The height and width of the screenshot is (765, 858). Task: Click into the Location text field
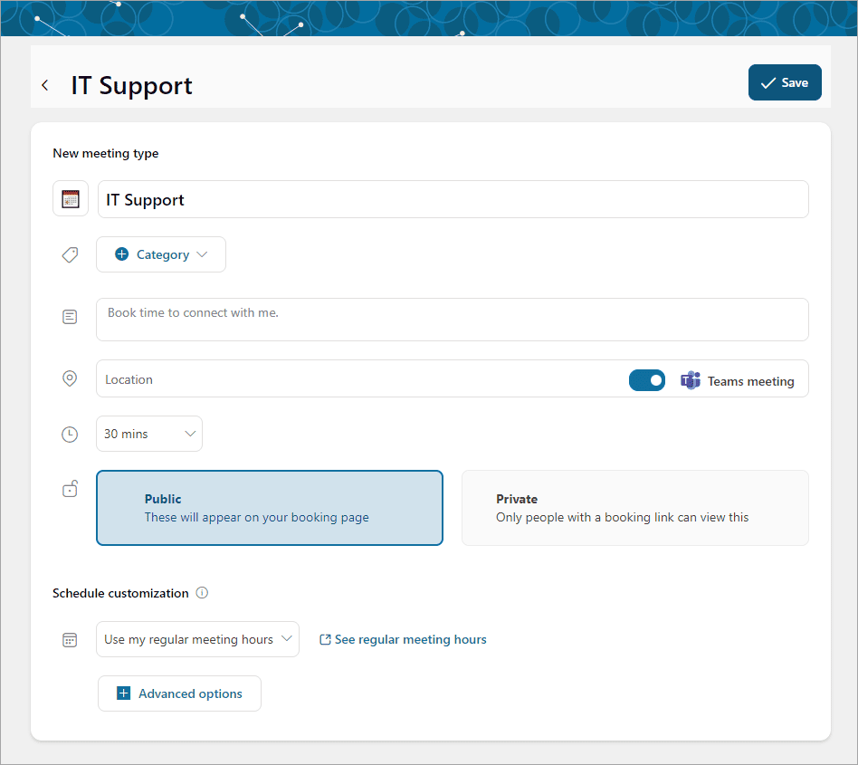click(361, 379)
